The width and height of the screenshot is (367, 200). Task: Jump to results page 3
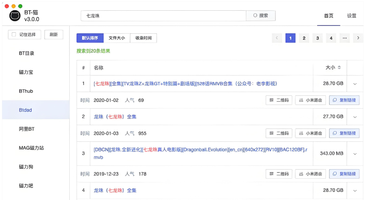(317, 38)
